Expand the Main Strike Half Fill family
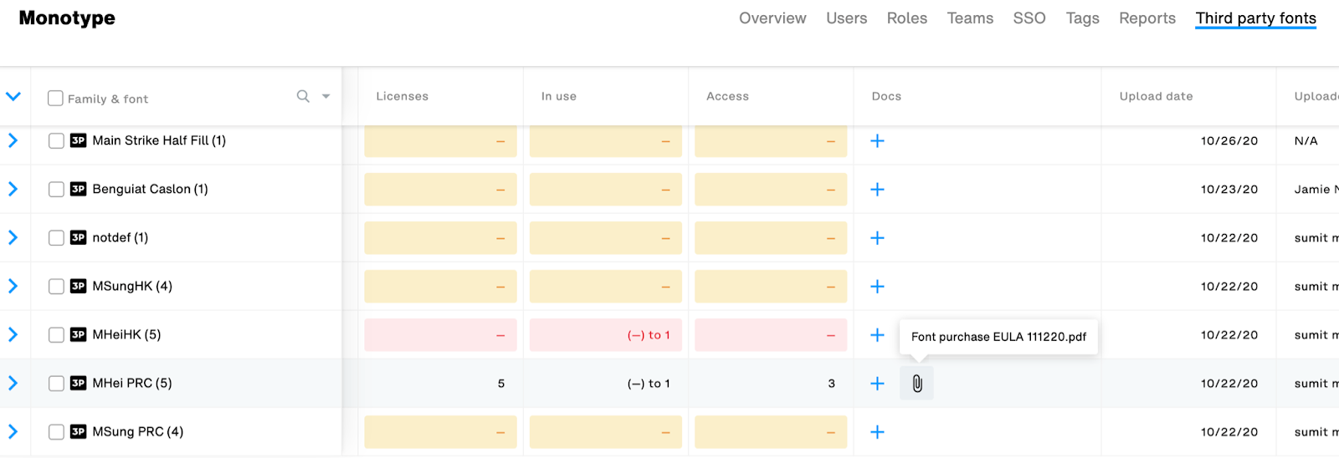Viewport: 1339px width, 458px height. 13,140
